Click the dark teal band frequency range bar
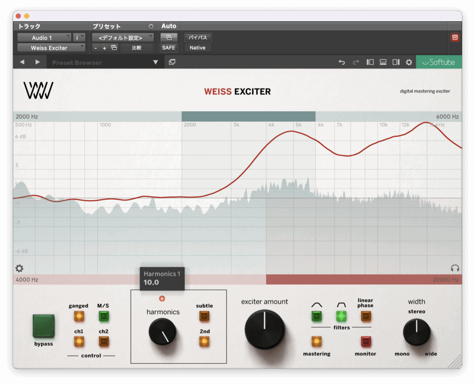 pos(249,117)
